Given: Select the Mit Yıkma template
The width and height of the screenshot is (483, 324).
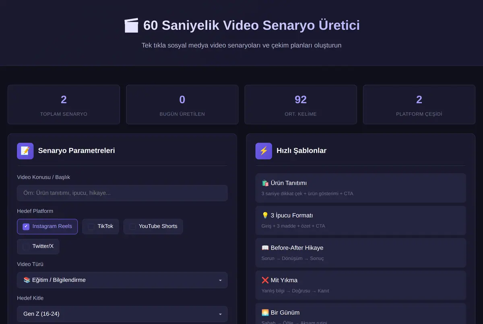Looking at the screenshot, I should point(361,285).
